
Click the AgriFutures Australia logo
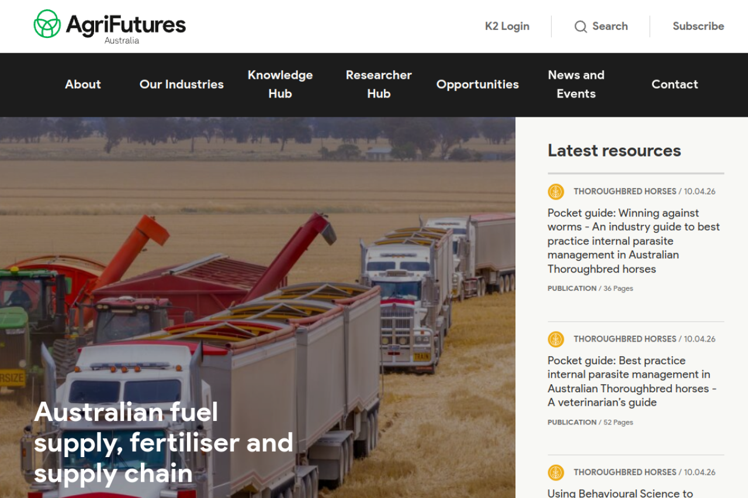[x=110, y=26]
